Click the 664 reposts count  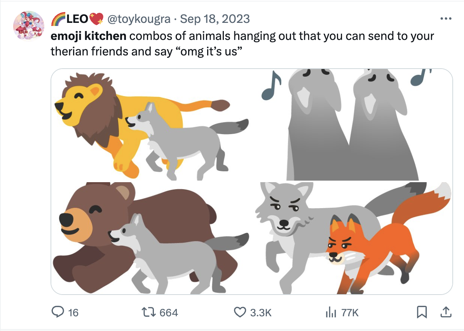tap(169, 312)
